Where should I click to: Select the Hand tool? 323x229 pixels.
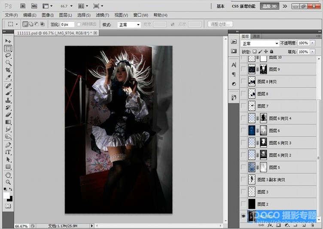pyautogui.click(x=8, y=175)
